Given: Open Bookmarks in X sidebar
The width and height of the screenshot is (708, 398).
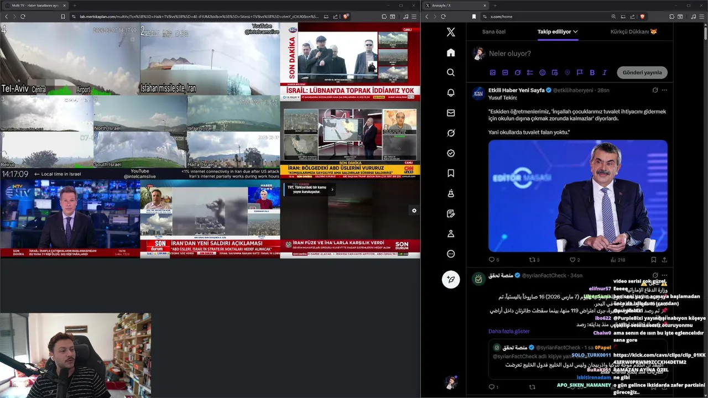Looking at the screenshot, I should pos(451,174).
